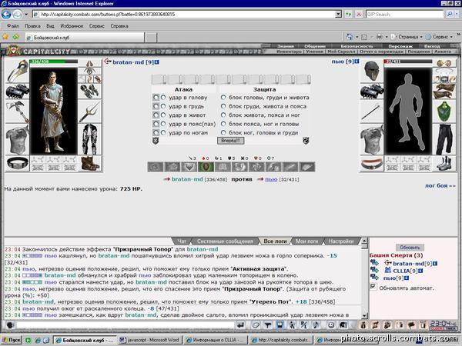Choose defense 'блок ног, головы и груди'
The image size is (462, 346).
[x=223, y=133]
